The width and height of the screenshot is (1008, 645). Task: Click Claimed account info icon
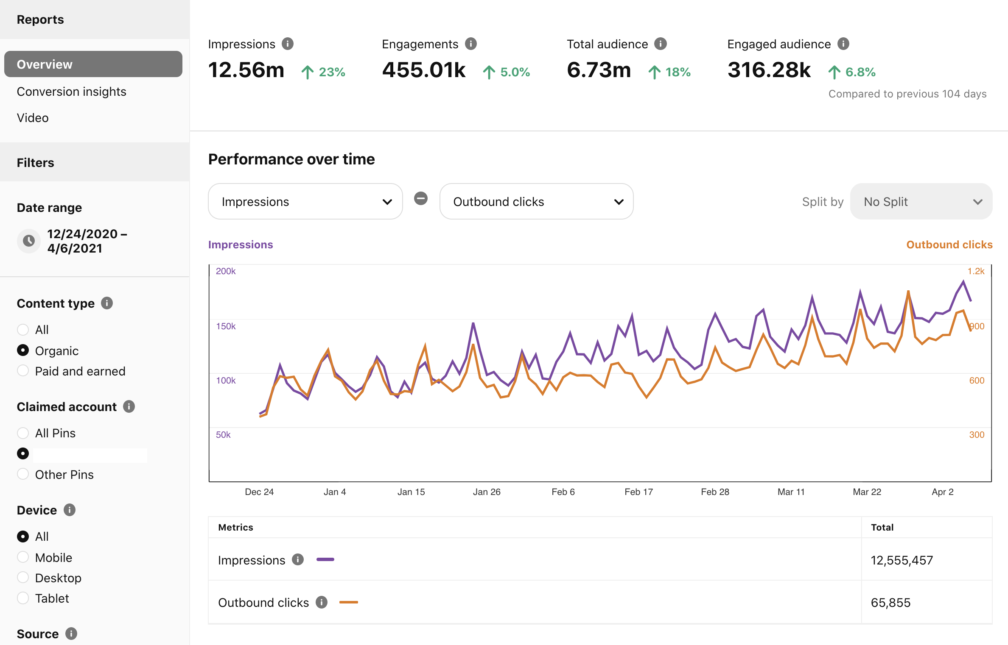tap(129, 406)
